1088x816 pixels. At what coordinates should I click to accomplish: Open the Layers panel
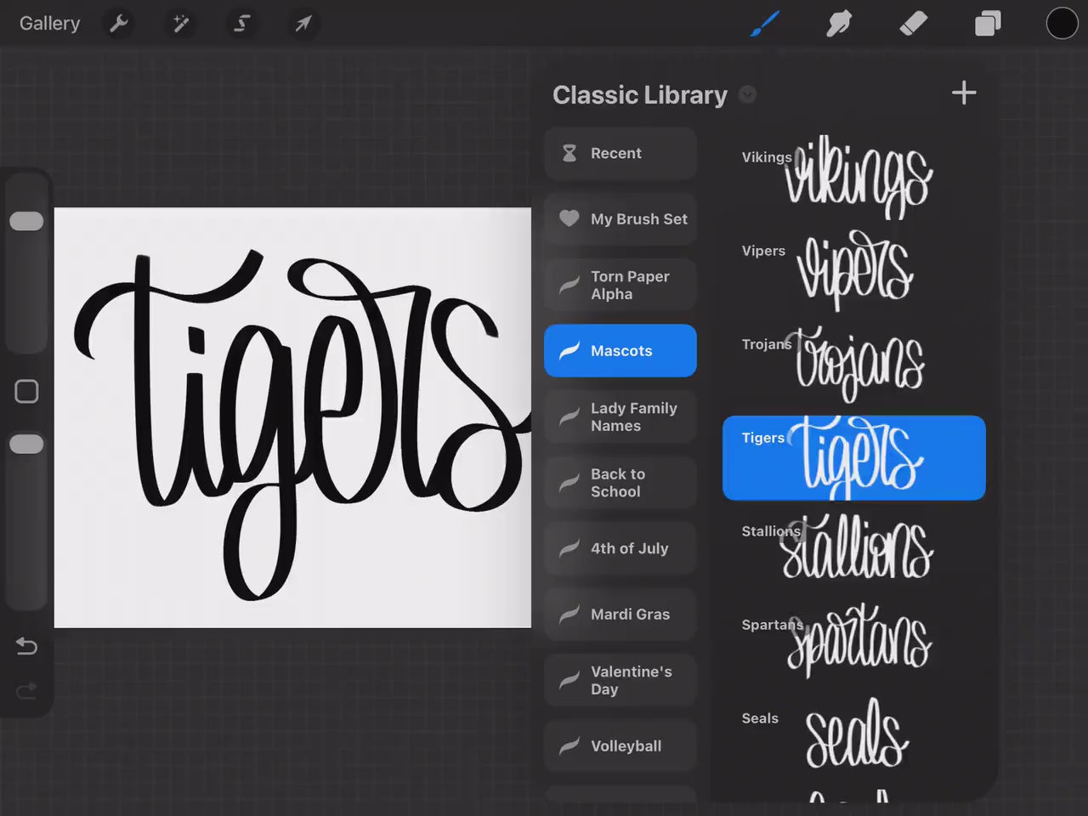point(988,24)
